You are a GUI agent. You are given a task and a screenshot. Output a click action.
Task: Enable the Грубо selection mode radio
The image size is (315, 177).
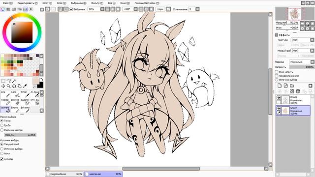point(2,125)
